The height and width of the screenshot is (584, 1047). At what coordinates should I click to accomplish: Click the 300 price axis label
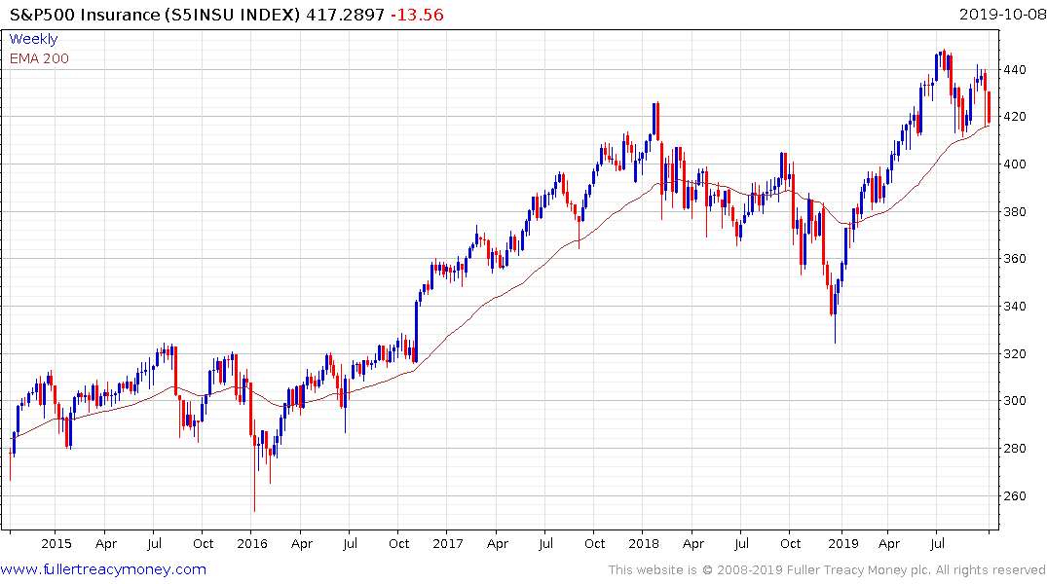click(x=1014, y=401)
